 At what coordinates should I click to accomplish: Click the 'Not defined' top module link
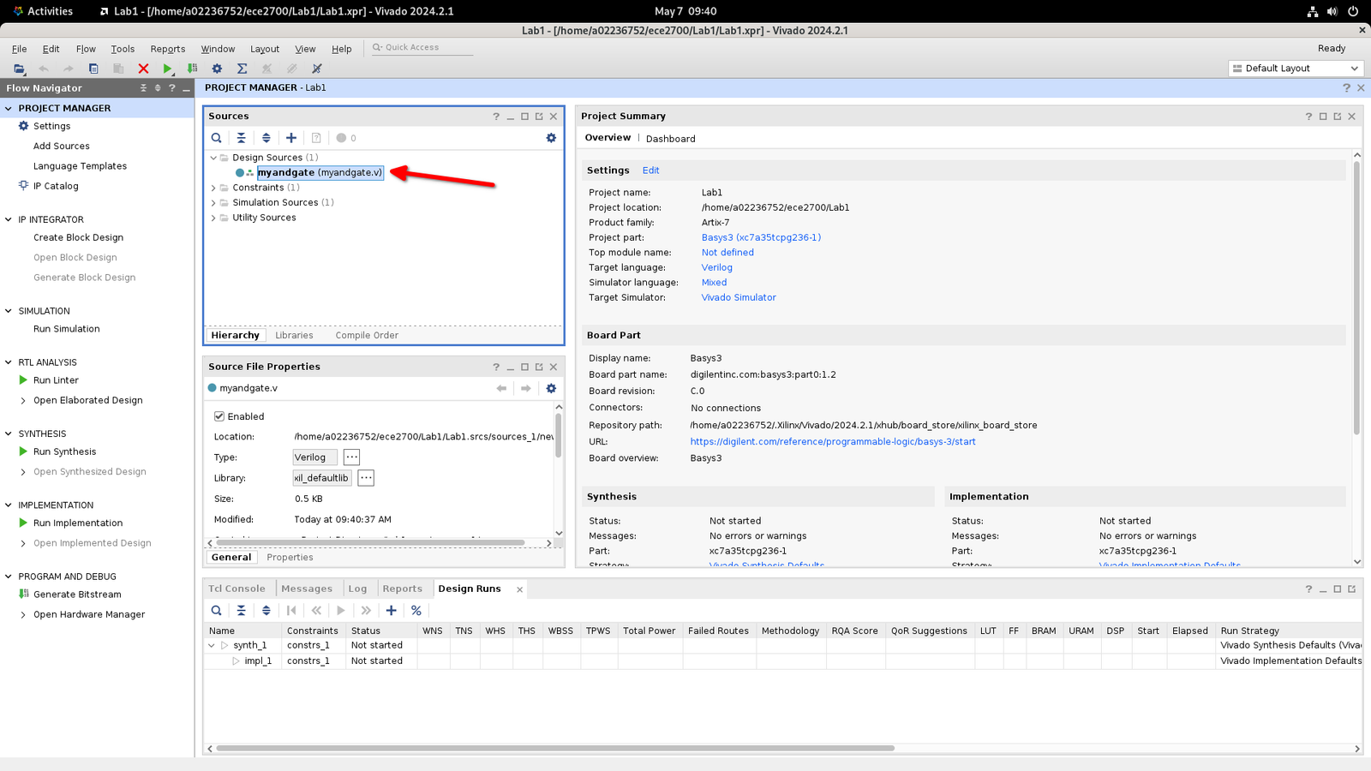point(727,253)
